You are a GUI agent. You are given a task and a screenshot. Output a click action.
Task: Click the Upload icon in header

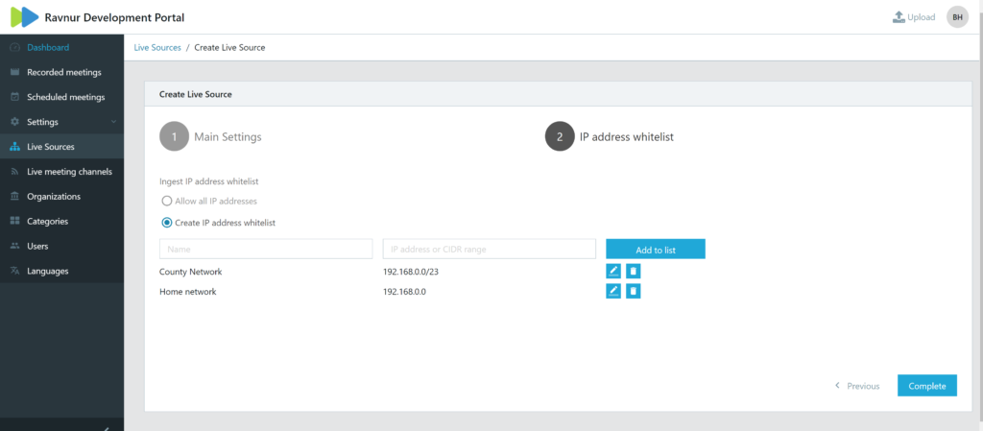[x=899, y=17]
